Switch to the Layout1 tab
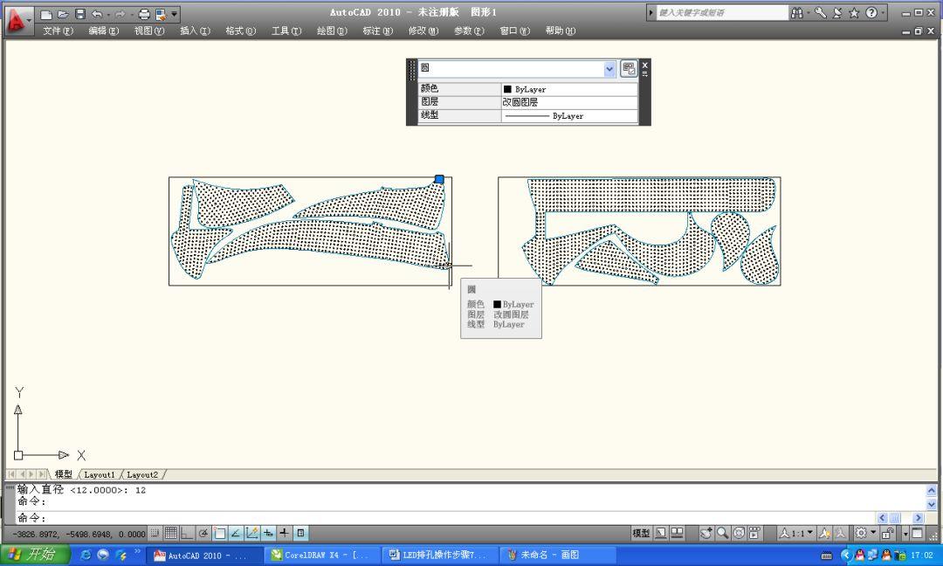The width and height of the screenshot is (943, 566). click(99, 474)
